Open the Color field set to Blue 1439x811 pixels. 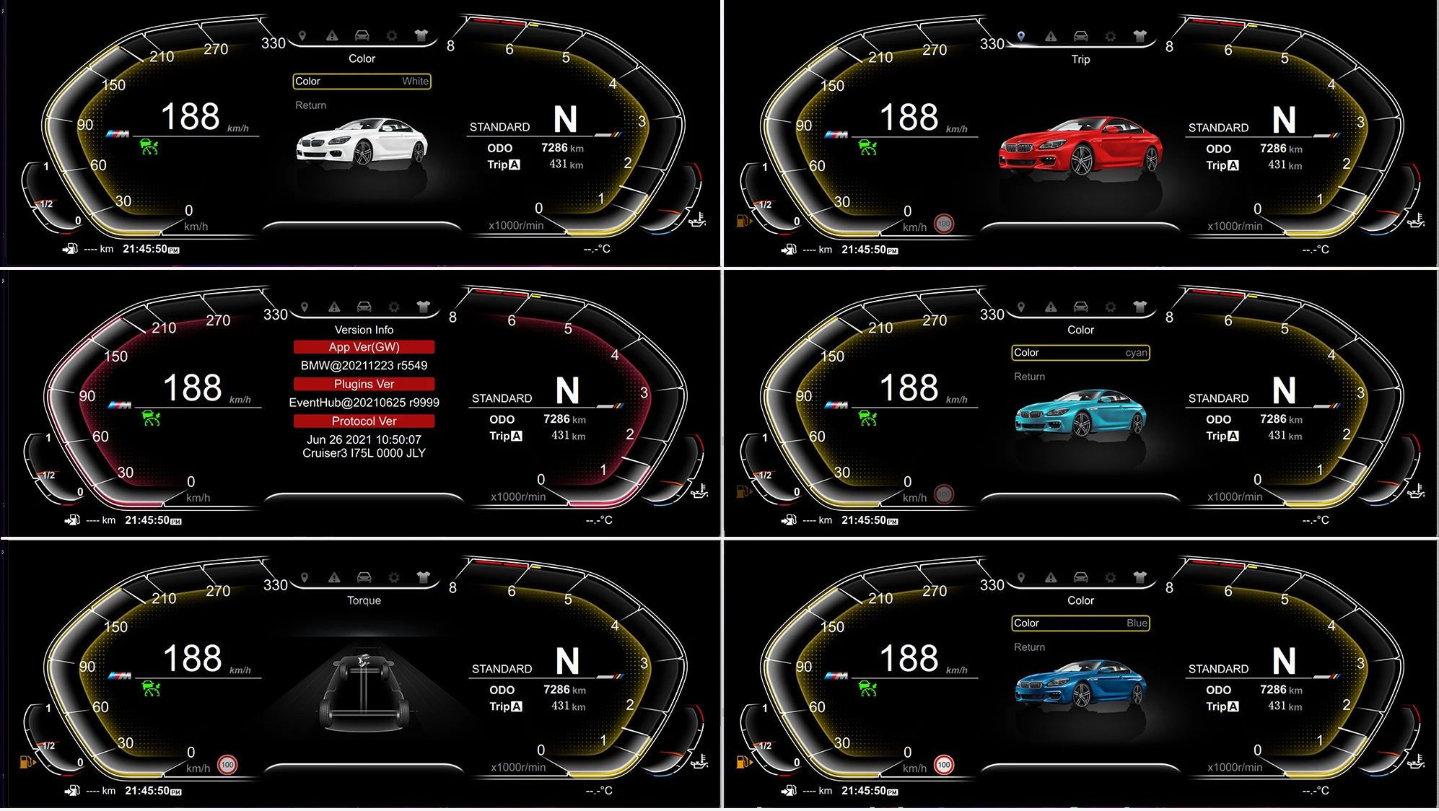tap(1080, 623)
